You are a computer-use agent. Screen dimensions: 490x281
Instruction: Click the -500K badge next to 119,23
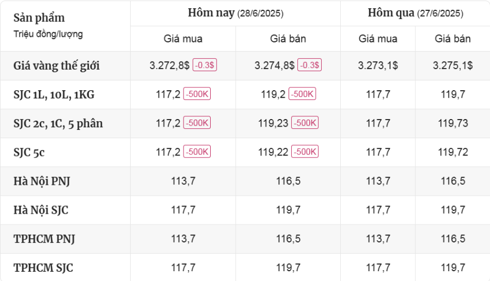point(306,123)
